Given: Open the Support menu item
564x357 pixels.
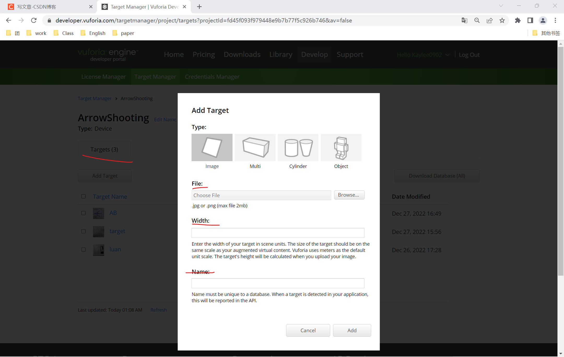Looking at the screenshot, I should (x=350, y=54).
